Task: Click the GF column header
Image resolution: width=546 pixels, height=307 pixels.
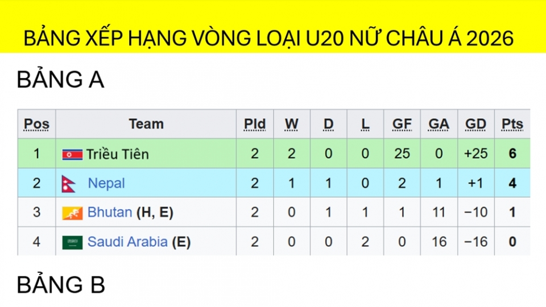Action: pos(402,124)
